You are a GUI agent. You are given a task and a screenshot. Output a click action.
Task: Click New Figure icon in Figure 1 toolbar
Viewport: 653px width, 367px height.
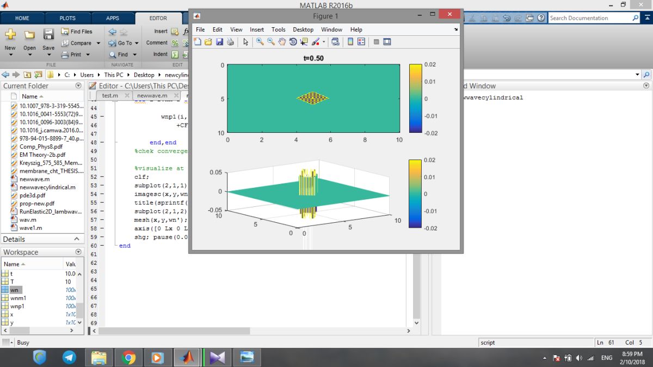click(198, 42)
